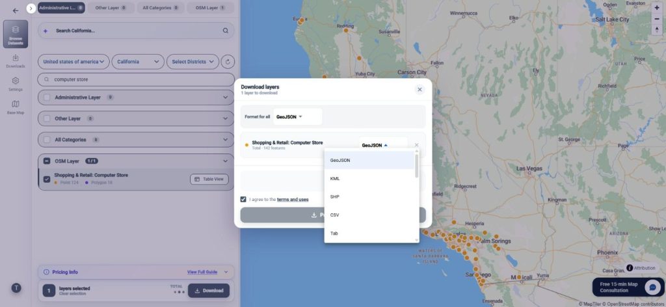The image size is (666, 307).
Task: Open the terms and uses link
Action: (x=293, y=200)
